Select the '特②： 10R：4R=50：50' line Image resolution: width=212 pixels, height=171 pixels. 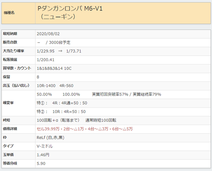(61, 112)
